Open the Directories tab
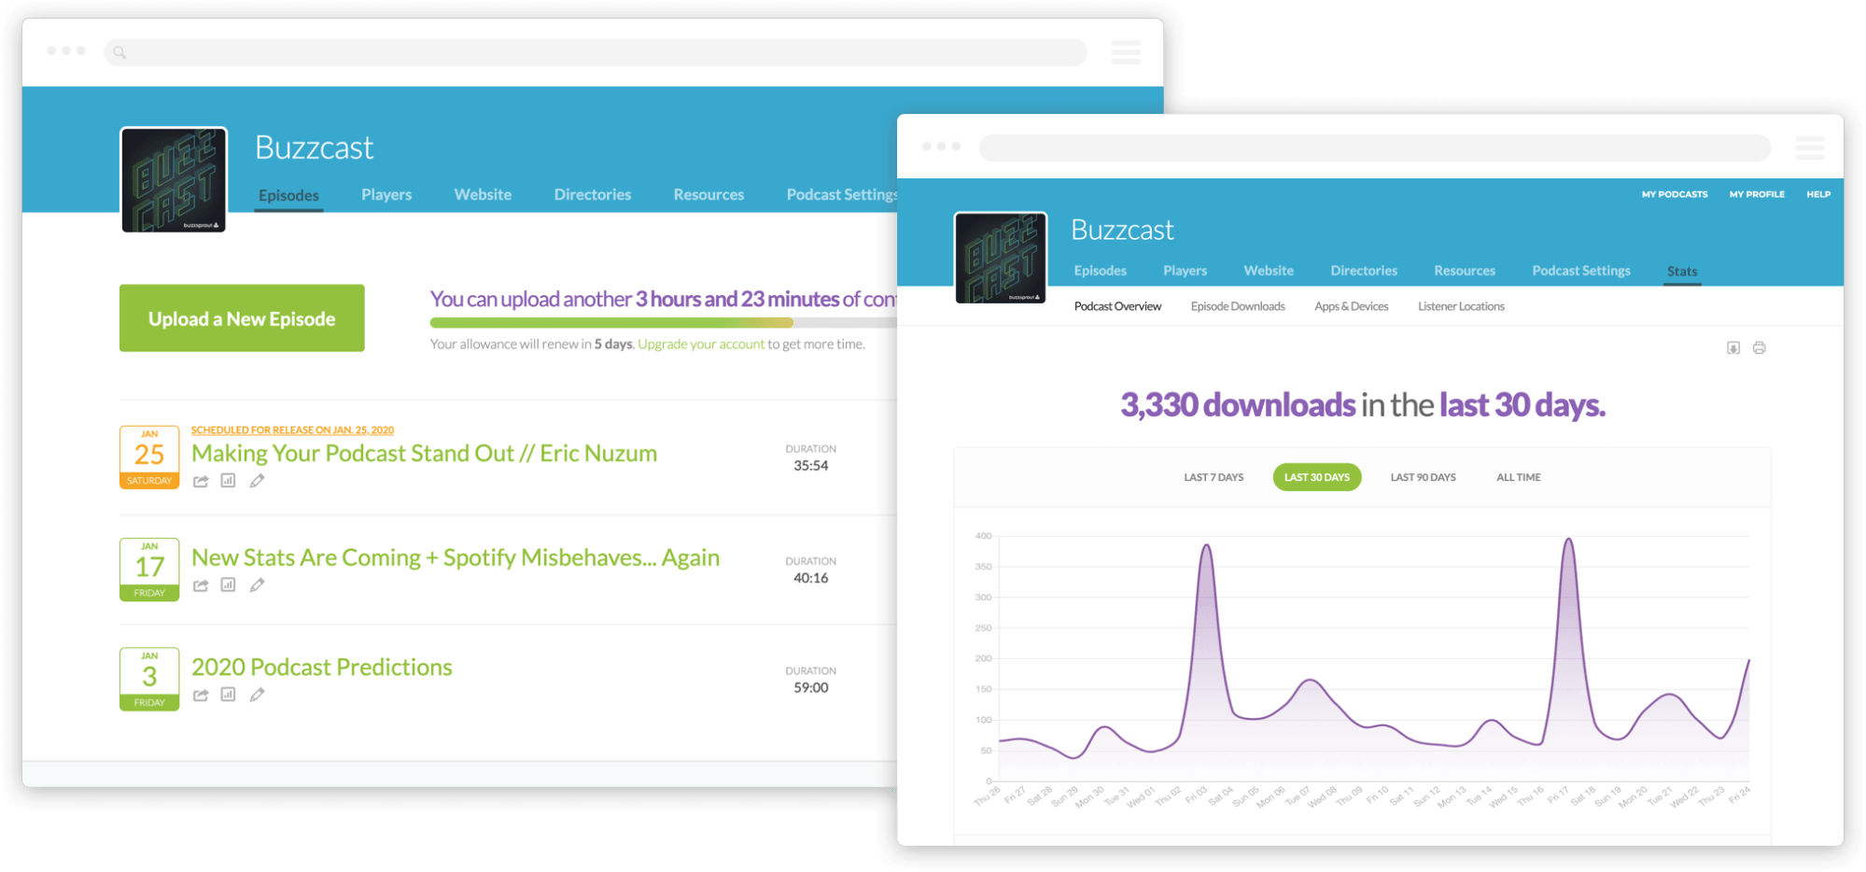This screenshot has width=1866, height=872. point(593,194)
